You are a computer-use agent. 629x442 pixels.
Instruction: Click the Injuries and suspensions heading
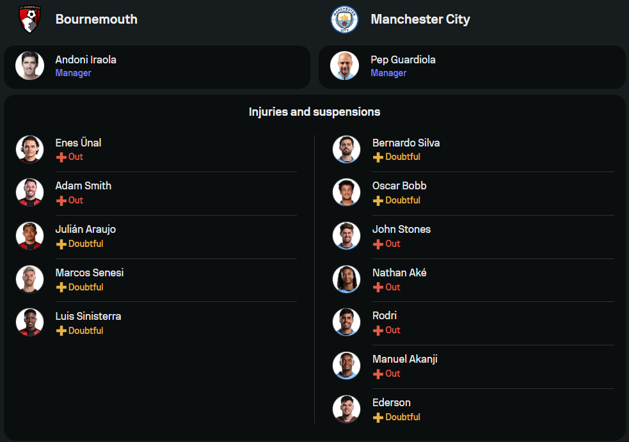315,111
